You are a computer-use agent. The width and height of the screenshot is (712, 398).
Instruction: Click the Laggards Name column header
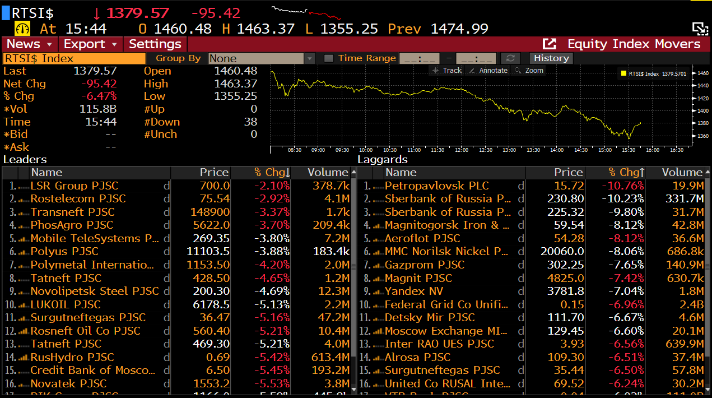[x=455, y=173]
